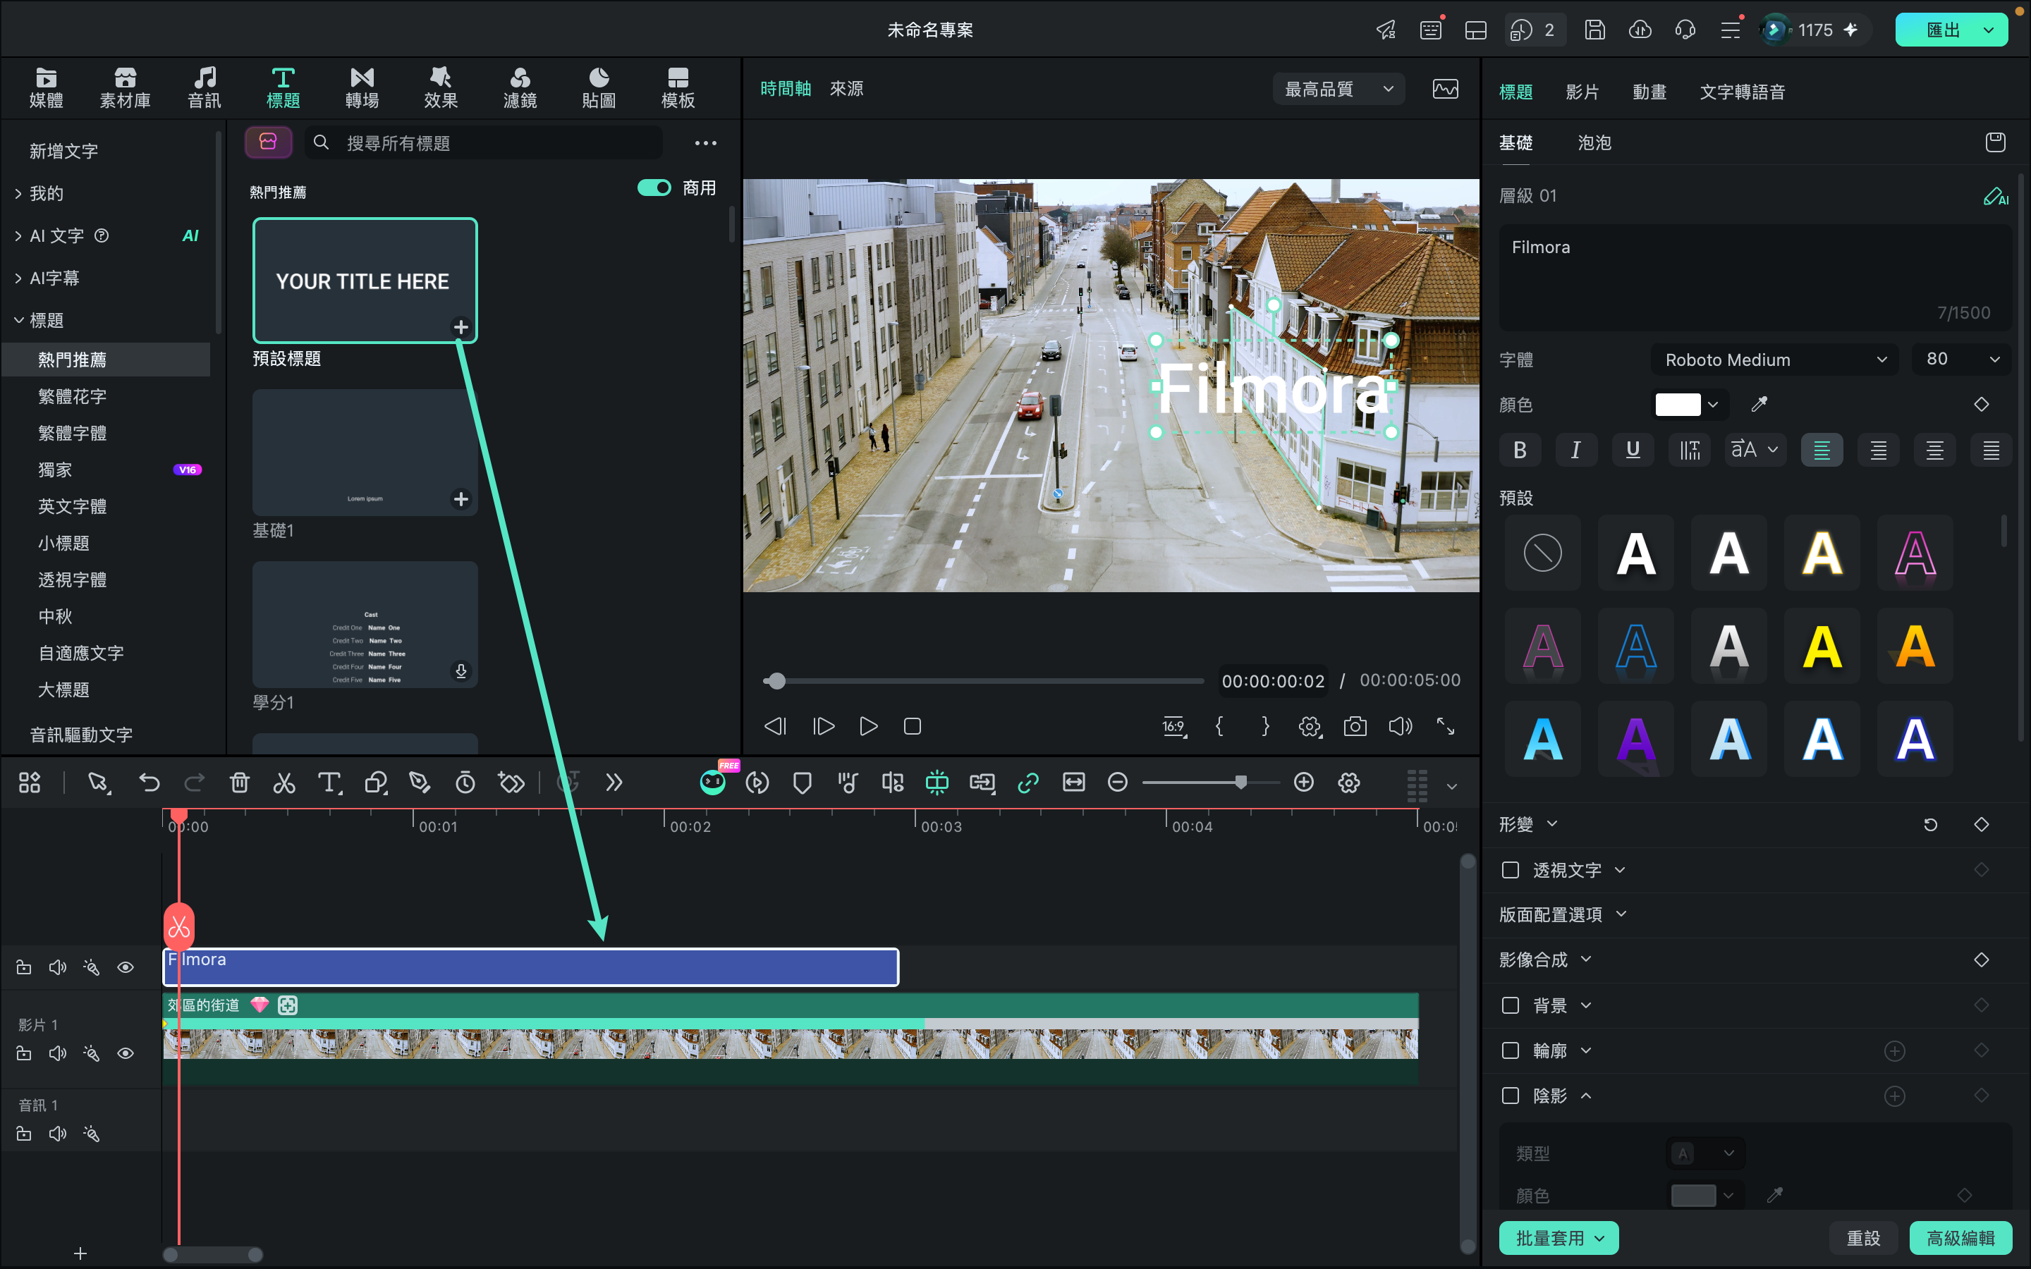Take a snapshot with camera icon
Image resolution: width=2031 pixels, height=1269 pixels.
[x=1355, y=726]
